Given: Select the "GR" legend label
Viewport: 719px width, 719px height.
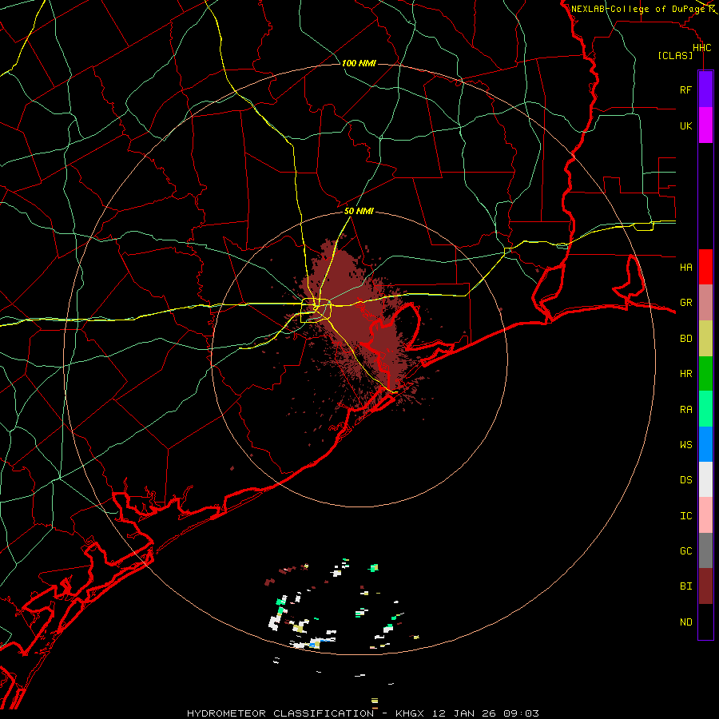Looking at the screenshot, I should 685,303.
